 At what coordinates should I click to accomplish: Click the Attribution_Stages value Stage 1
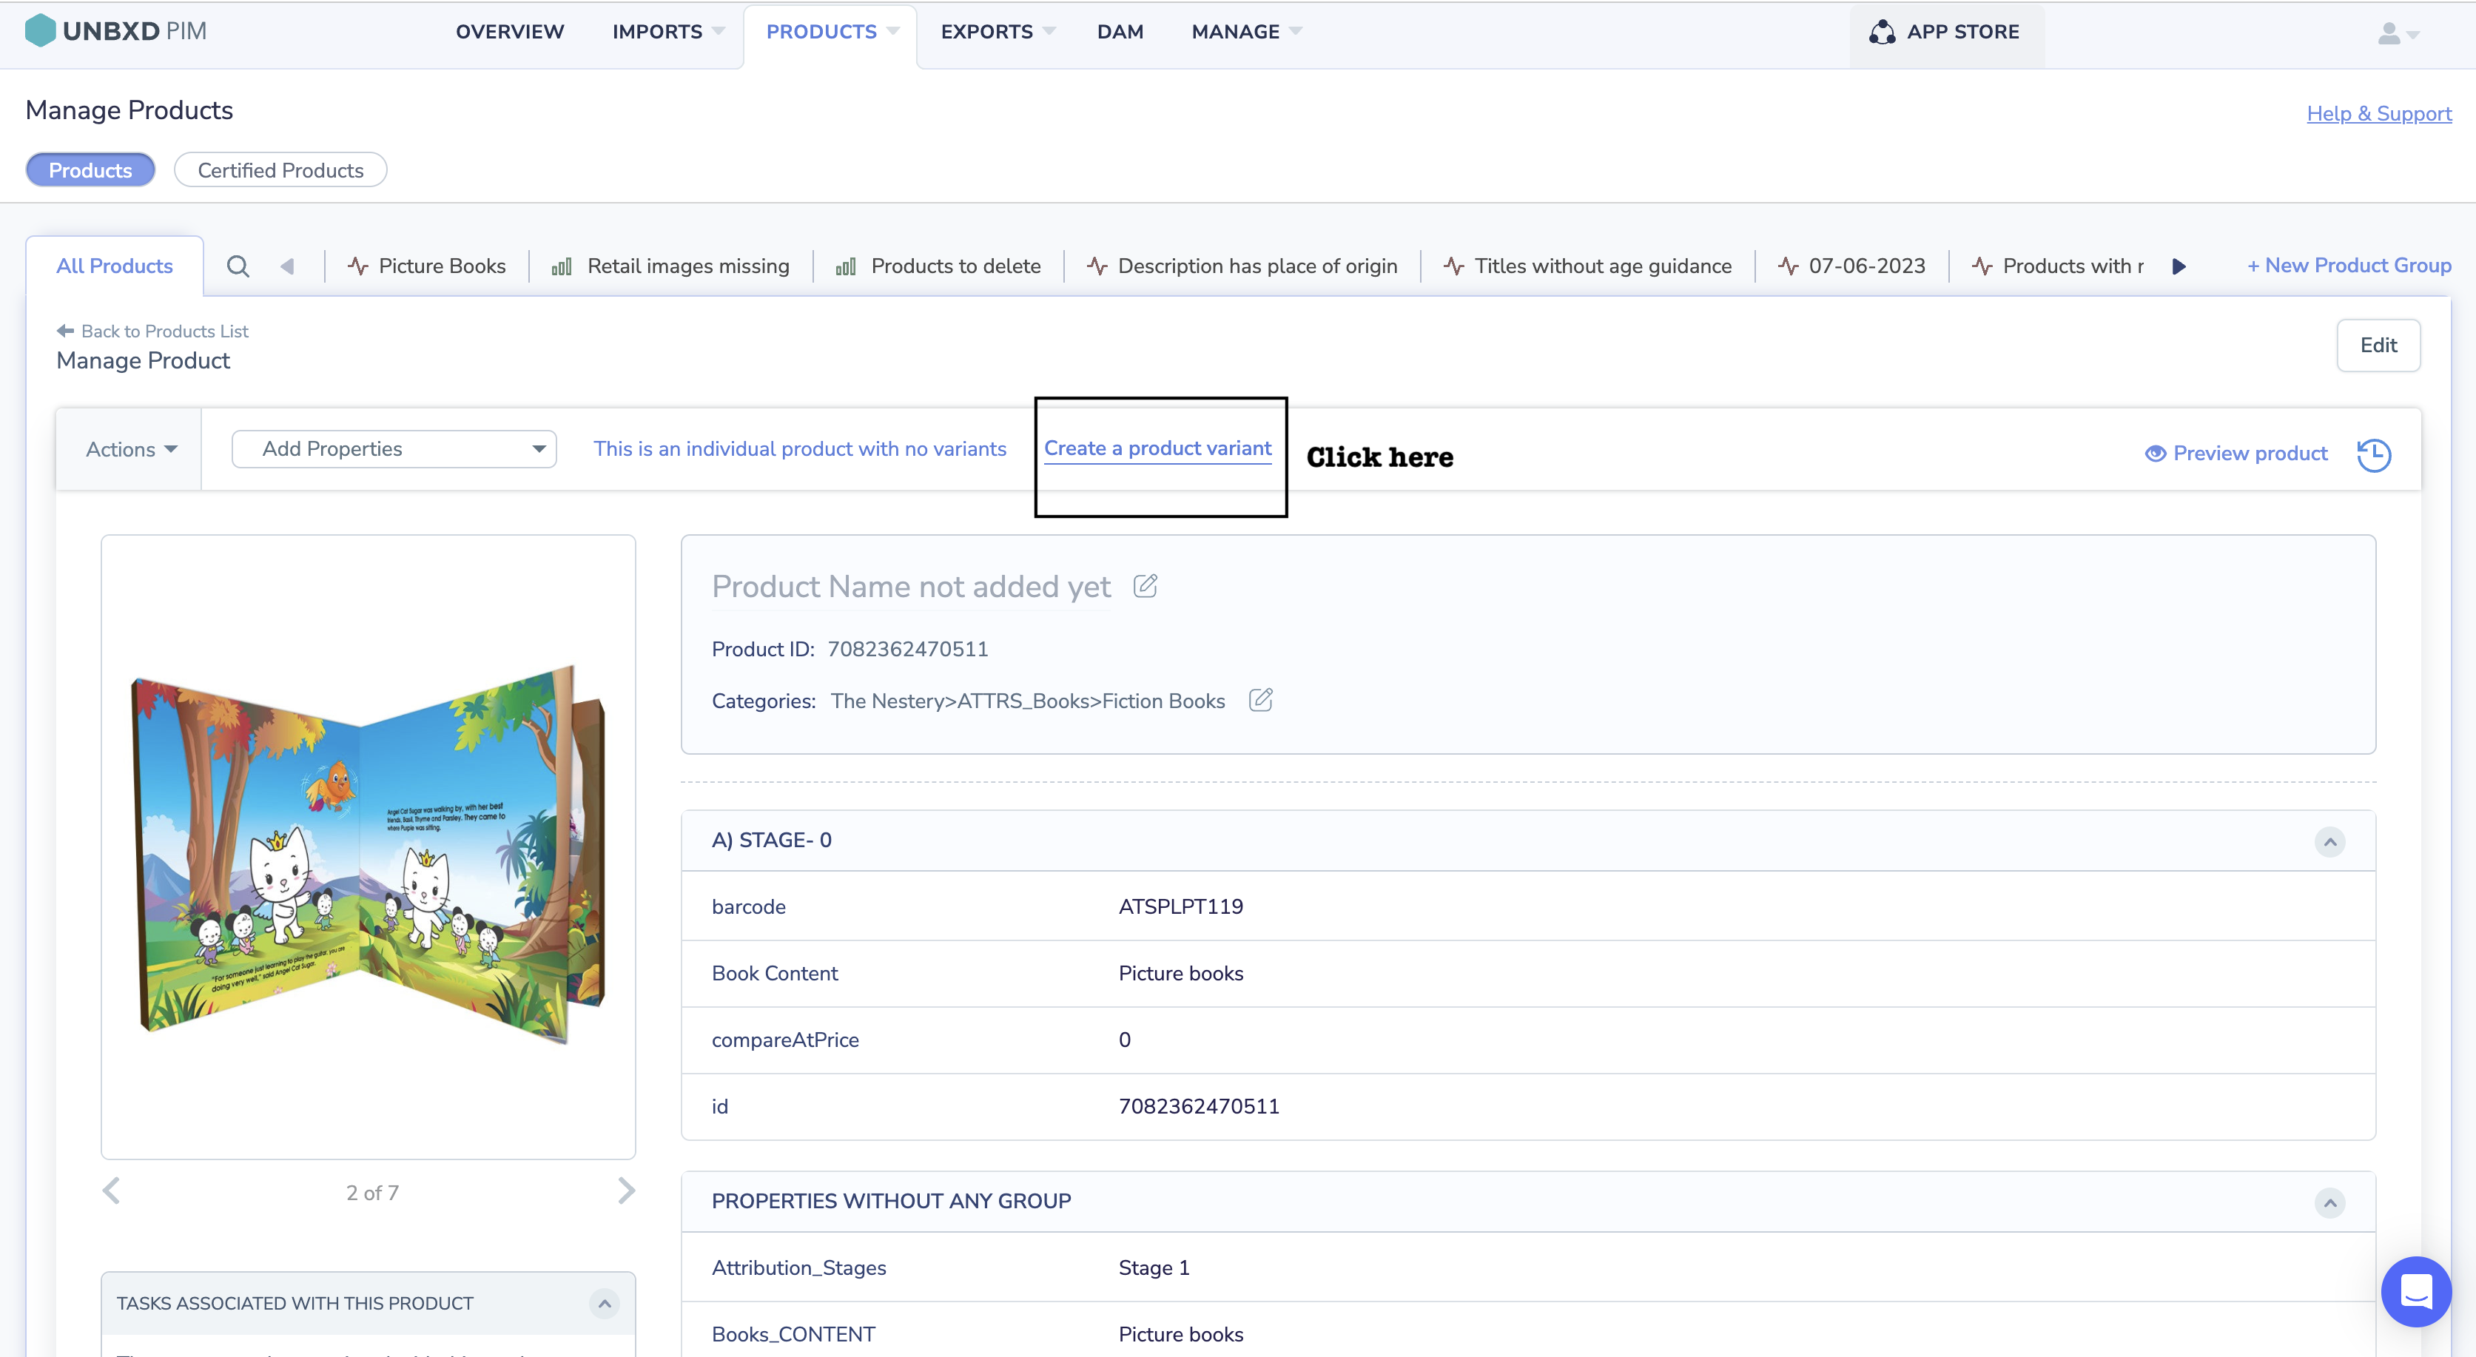(x=1154, y=1267)
